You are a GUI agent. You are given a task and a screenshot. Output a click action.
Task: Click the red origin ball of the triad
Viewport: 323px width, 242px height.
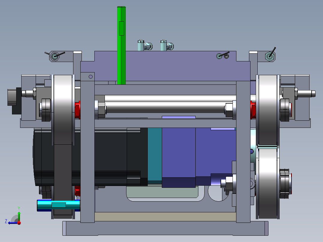pos(19,223)
